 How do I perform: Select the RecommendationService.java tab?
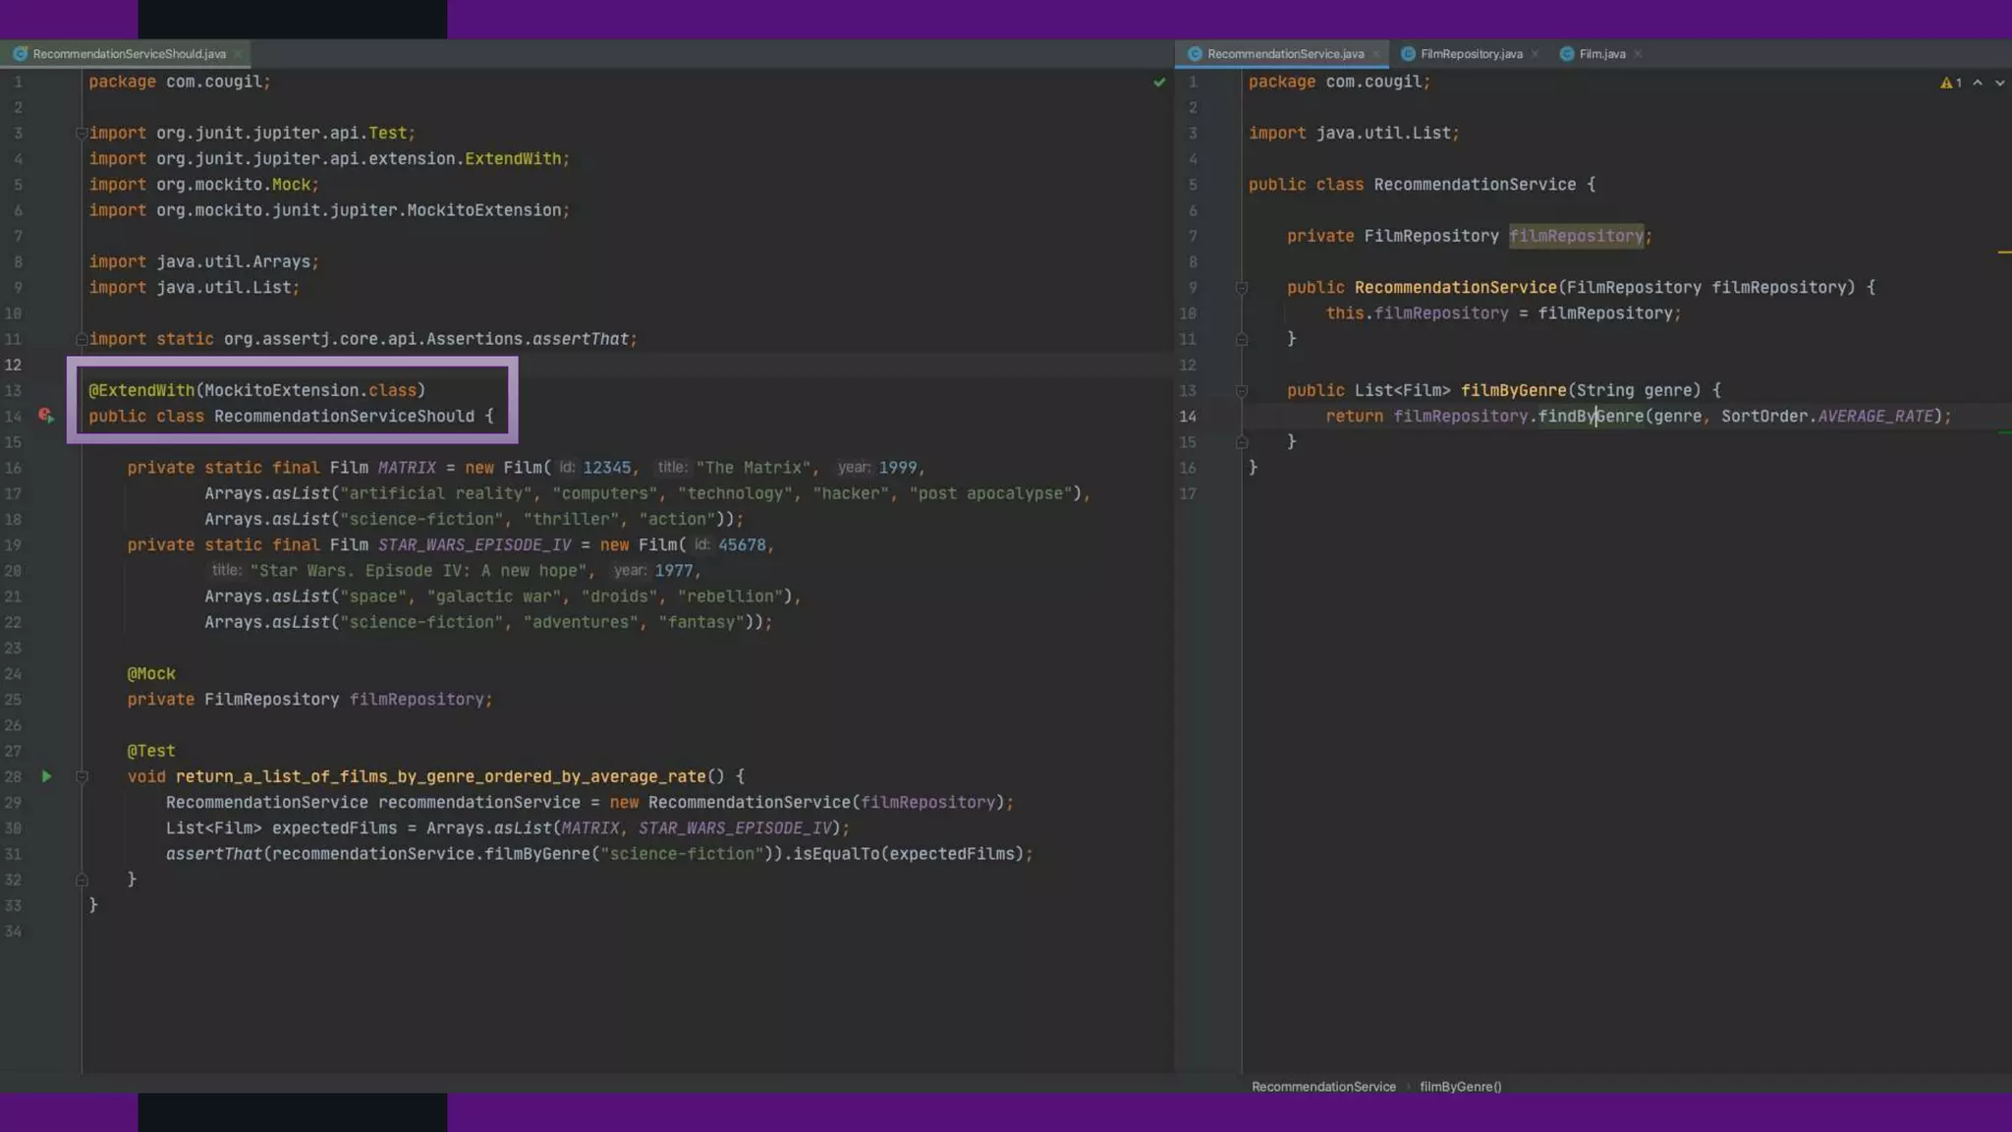1284,54
